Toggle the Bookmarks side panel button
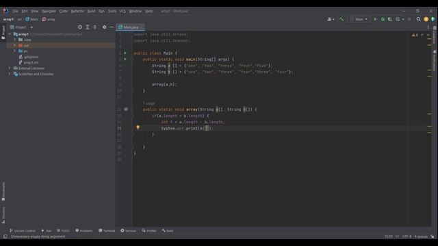This screenshot has width=438, height=246. pos(3,191)
